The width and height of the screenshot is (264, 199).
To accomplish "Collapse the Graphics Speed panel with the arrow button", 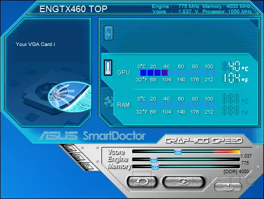I will [x=228, y=187].
